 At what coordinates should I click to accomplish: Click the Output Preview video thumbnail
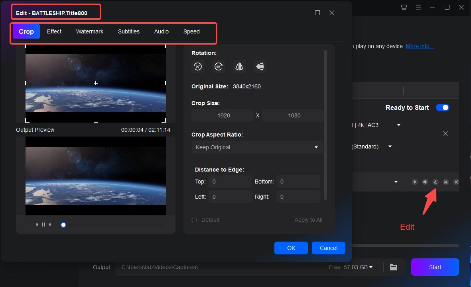[x=96, y=176]
